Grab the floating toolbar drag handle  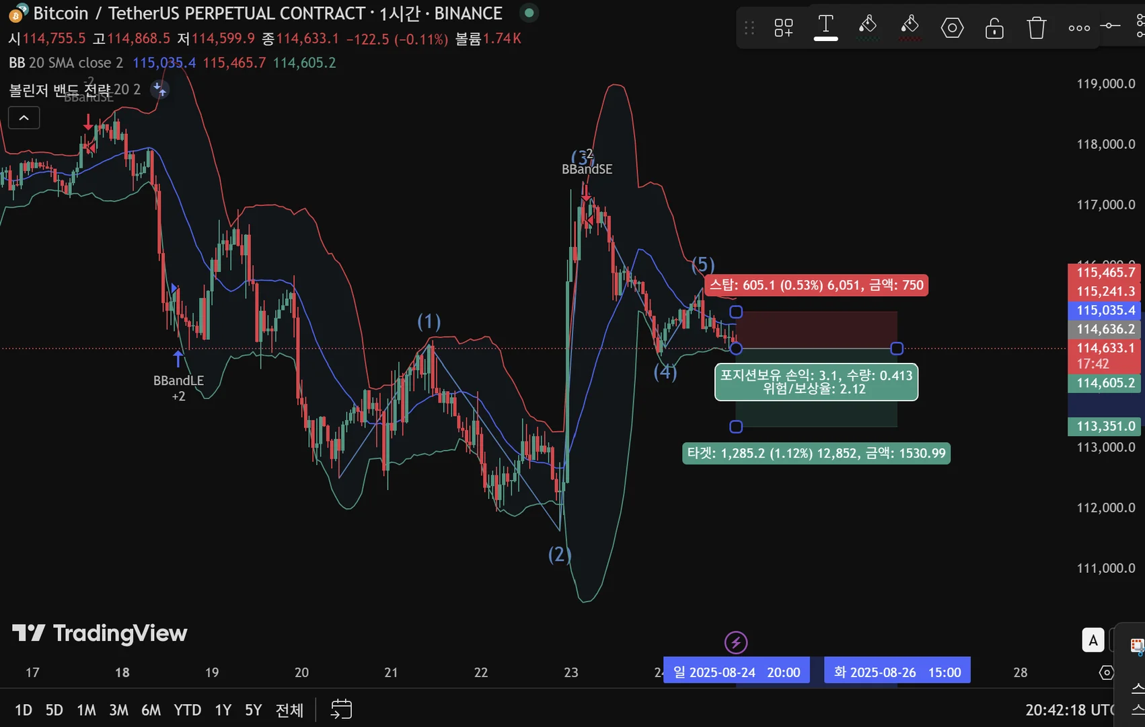[x=749, y=28]
